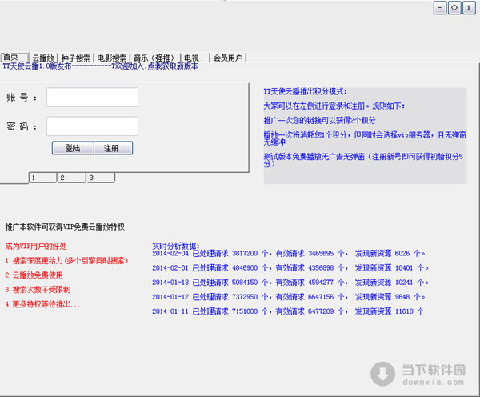Click into the 密码 password field
Viewport: 480px width, 397px height.
click(x=92, y=126)
